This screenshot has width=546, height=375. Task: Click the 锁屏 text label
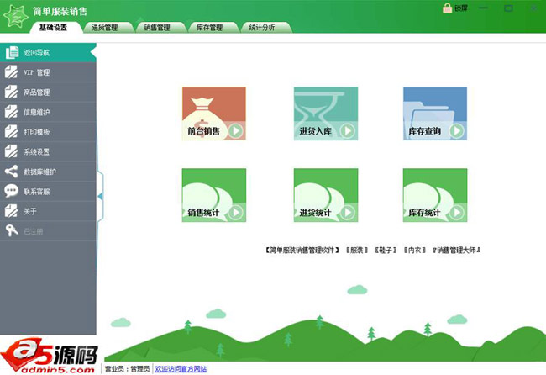pos(461,8)
